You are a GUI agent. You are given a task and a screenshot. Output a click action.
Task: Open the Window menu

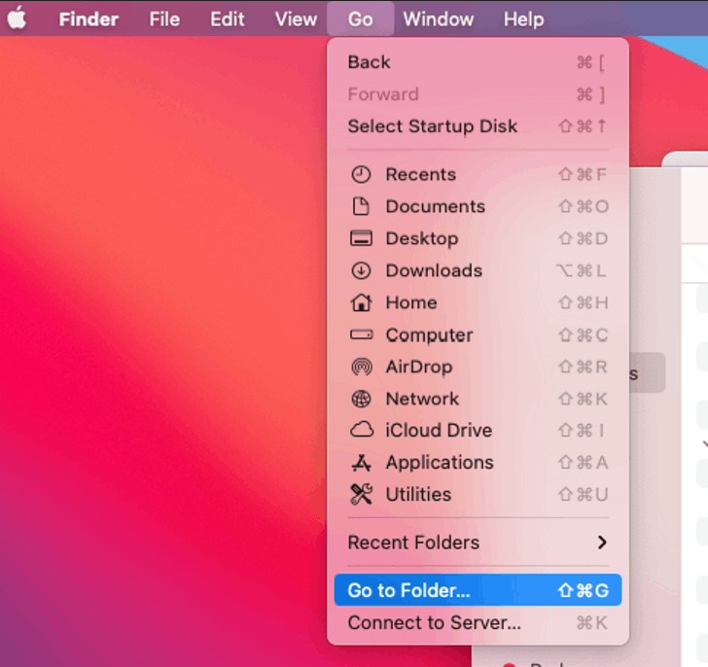[438, 18]
